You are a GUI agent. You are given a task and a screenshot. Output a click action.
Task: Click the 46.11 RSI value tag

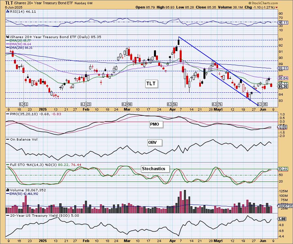click(283, 22)
